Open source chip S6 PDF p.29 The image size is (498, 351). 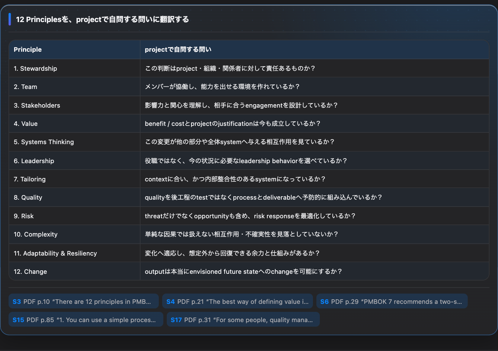392,301
